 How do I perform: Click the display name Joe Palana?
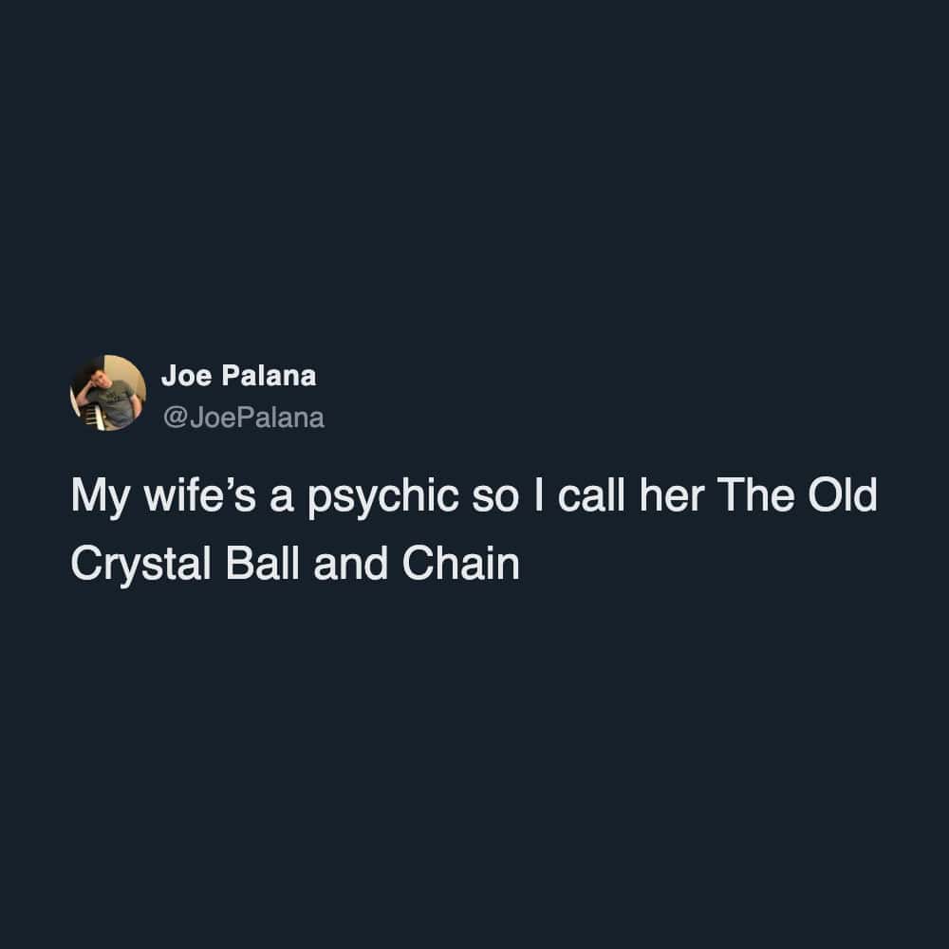(x=238, y=375)
